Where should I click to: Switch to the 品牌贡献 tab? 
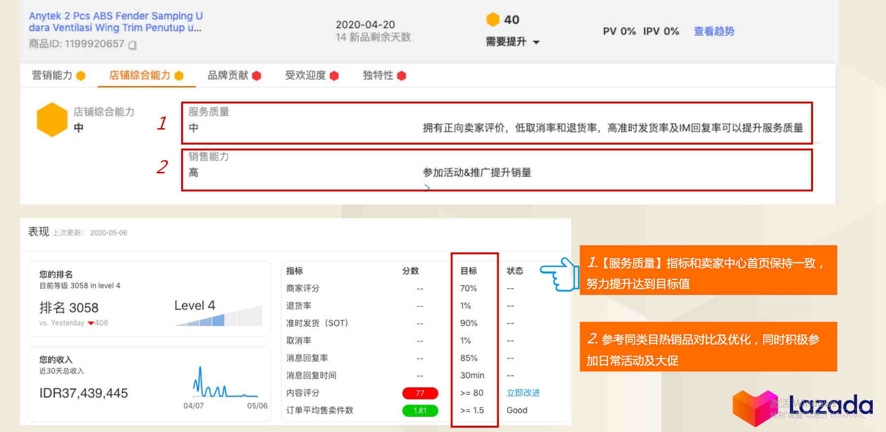coord(234,75)
